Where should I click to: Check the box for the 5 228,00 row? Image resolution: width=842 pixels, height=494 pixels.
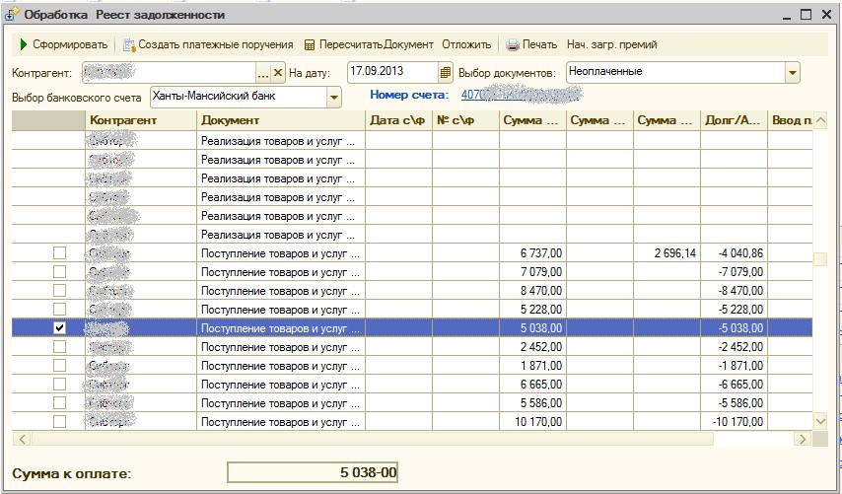point(59,310)
